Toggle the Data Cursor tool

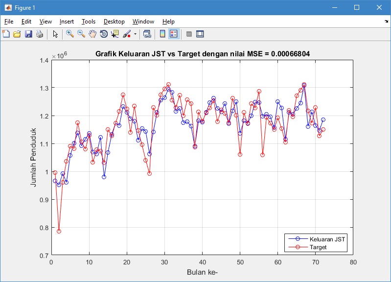(115, 34)
